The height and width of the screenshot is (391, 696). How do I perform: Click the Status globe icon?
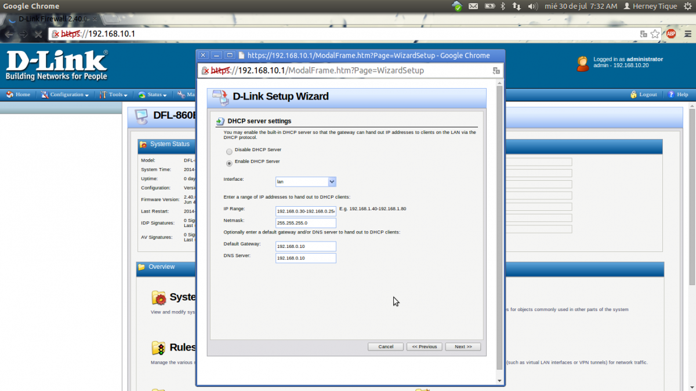(142, 94)
